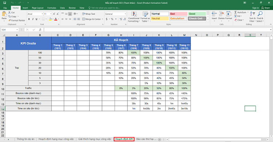Open sheet Giải thích hạng mục công việc
This screenshot has height=142, width=273.
click(95, 139)
